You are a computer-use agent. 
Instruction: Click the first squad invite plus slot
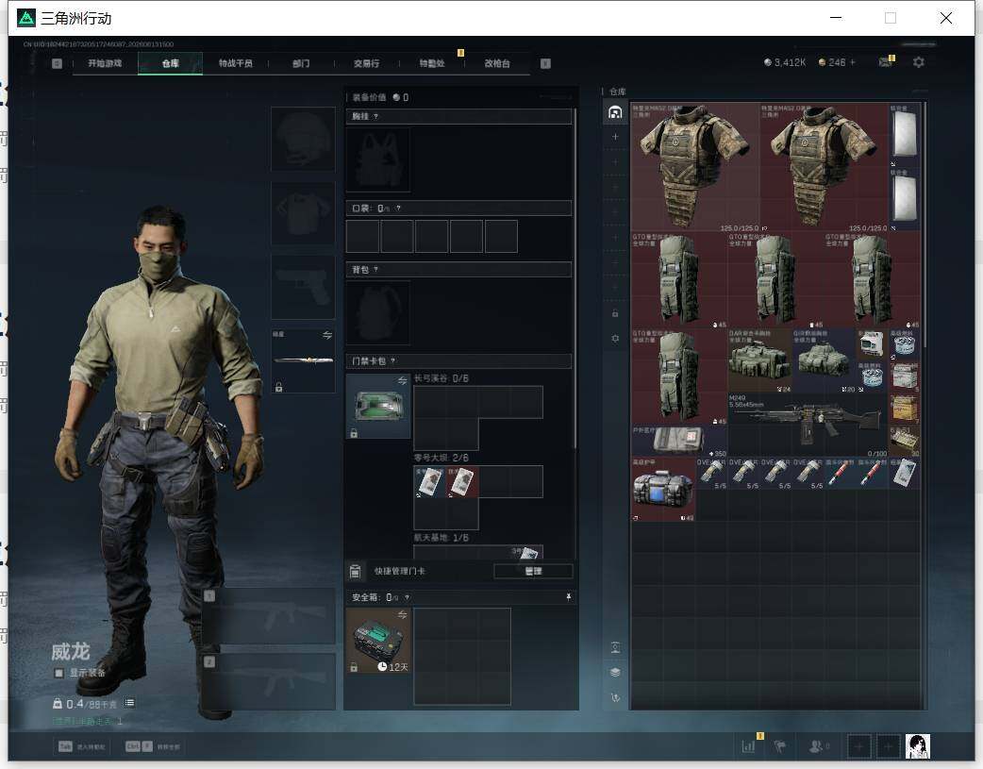point(858,745)
